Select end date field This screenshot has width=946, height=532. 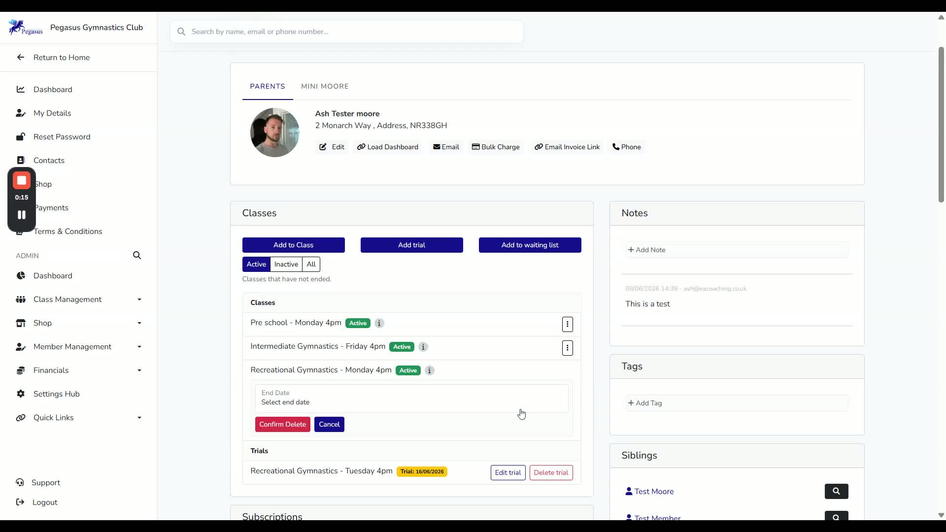tap(412, 398)
